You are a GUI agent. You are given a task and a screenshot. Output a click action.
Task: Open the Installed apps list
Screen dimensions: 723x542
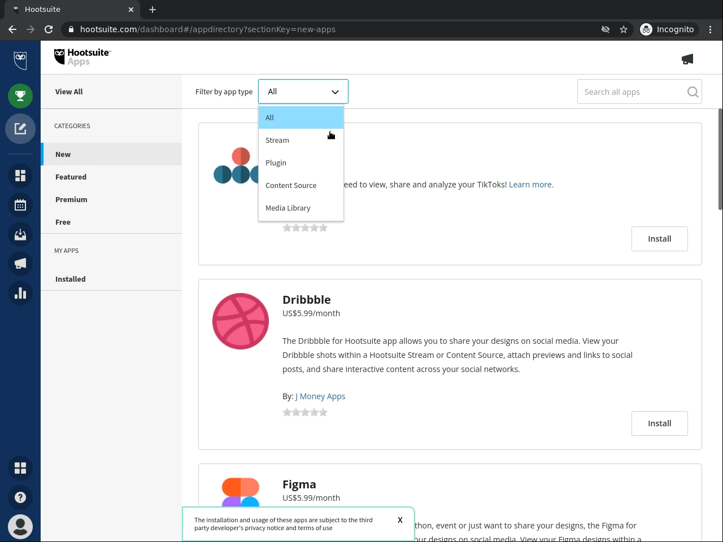click(111, 279)
